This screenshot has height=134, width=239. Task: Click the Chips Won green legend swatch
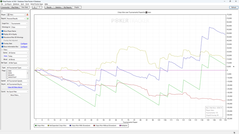click(36, 125)
